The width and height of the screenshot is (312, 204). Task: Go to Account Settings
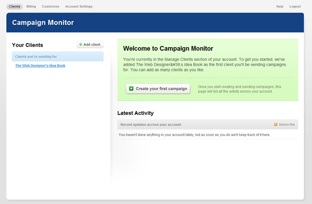tap(79, 7)
